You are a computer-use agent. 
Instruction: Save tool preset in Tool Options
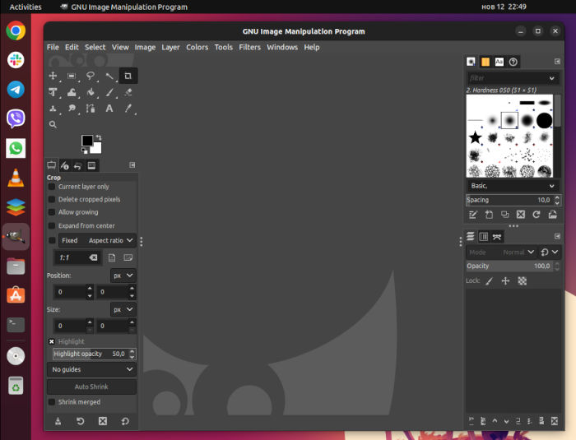pyautogui.click(x=58, y=421)
